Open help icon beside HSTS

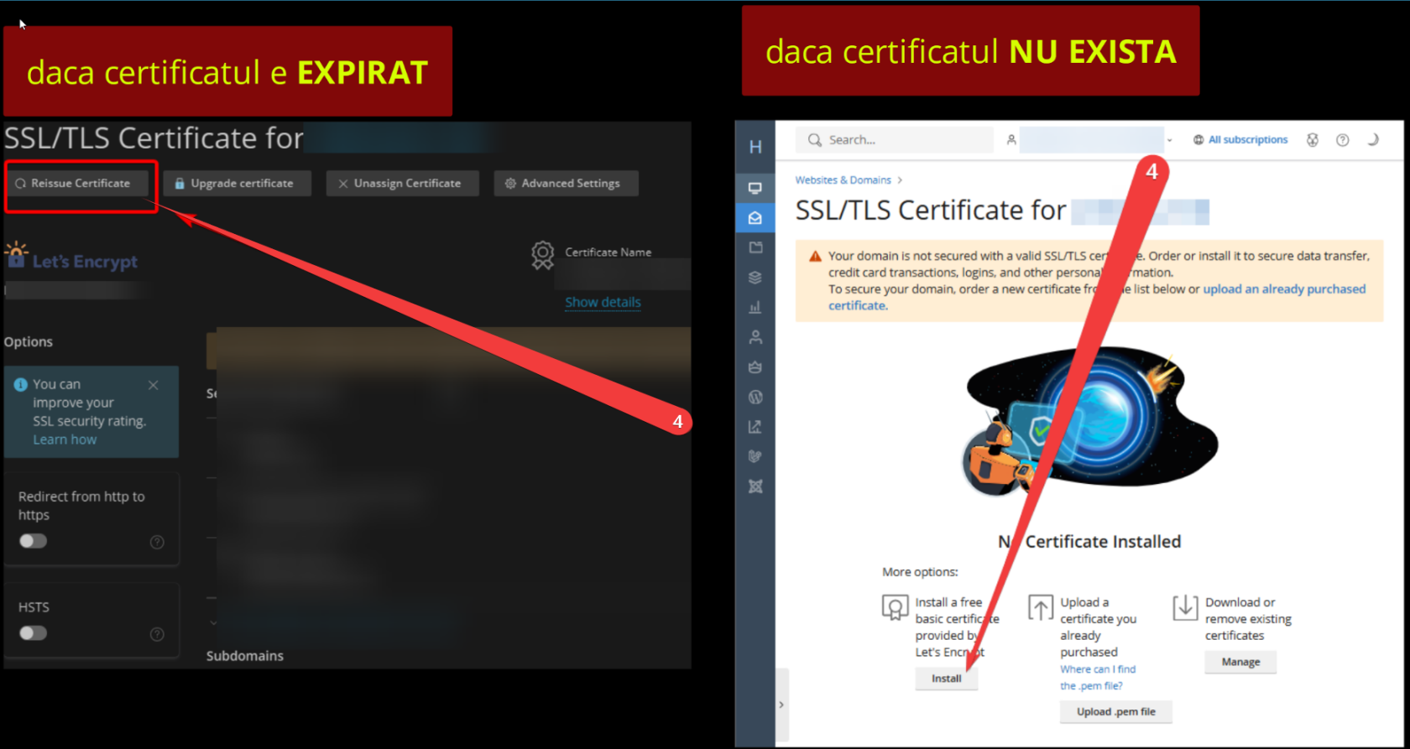click(157, 634)
